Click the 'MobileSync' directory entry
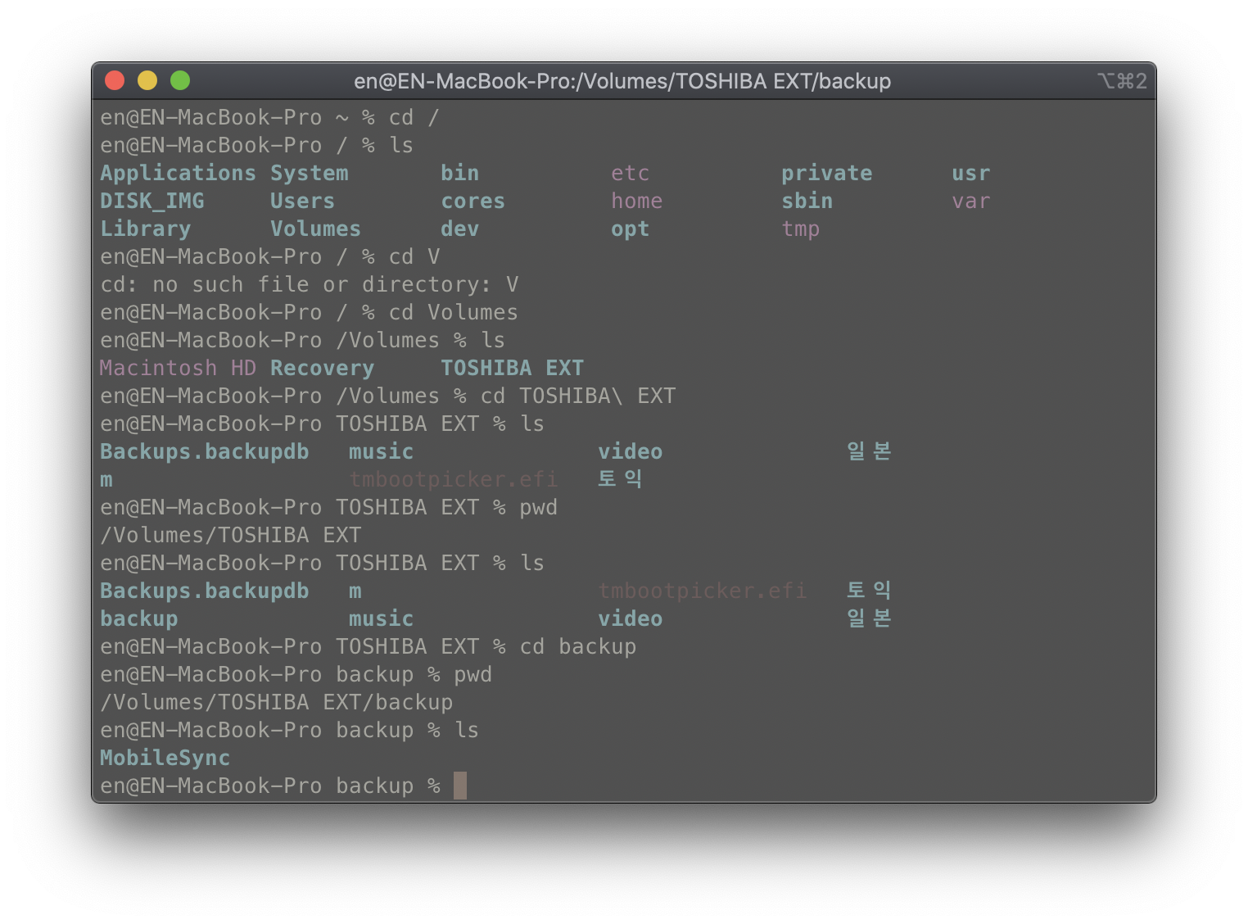 coord(165,759)
